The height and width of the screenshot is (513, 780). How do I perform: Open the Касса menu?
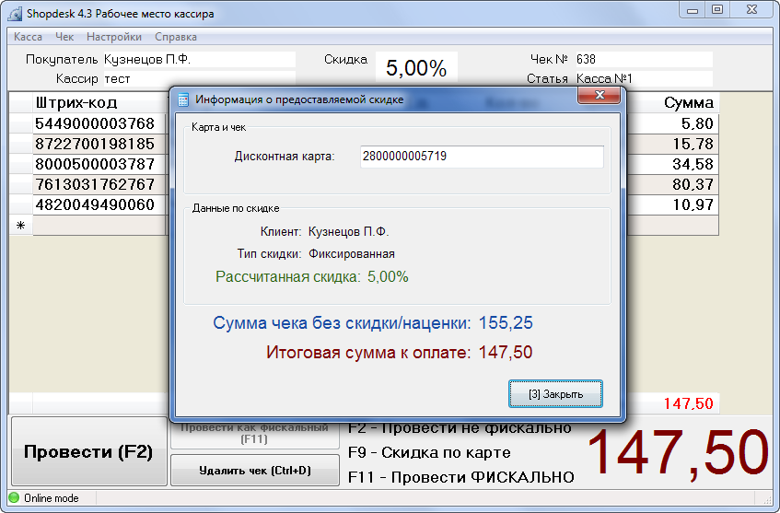pyautogui.click(x=28, y=37)
